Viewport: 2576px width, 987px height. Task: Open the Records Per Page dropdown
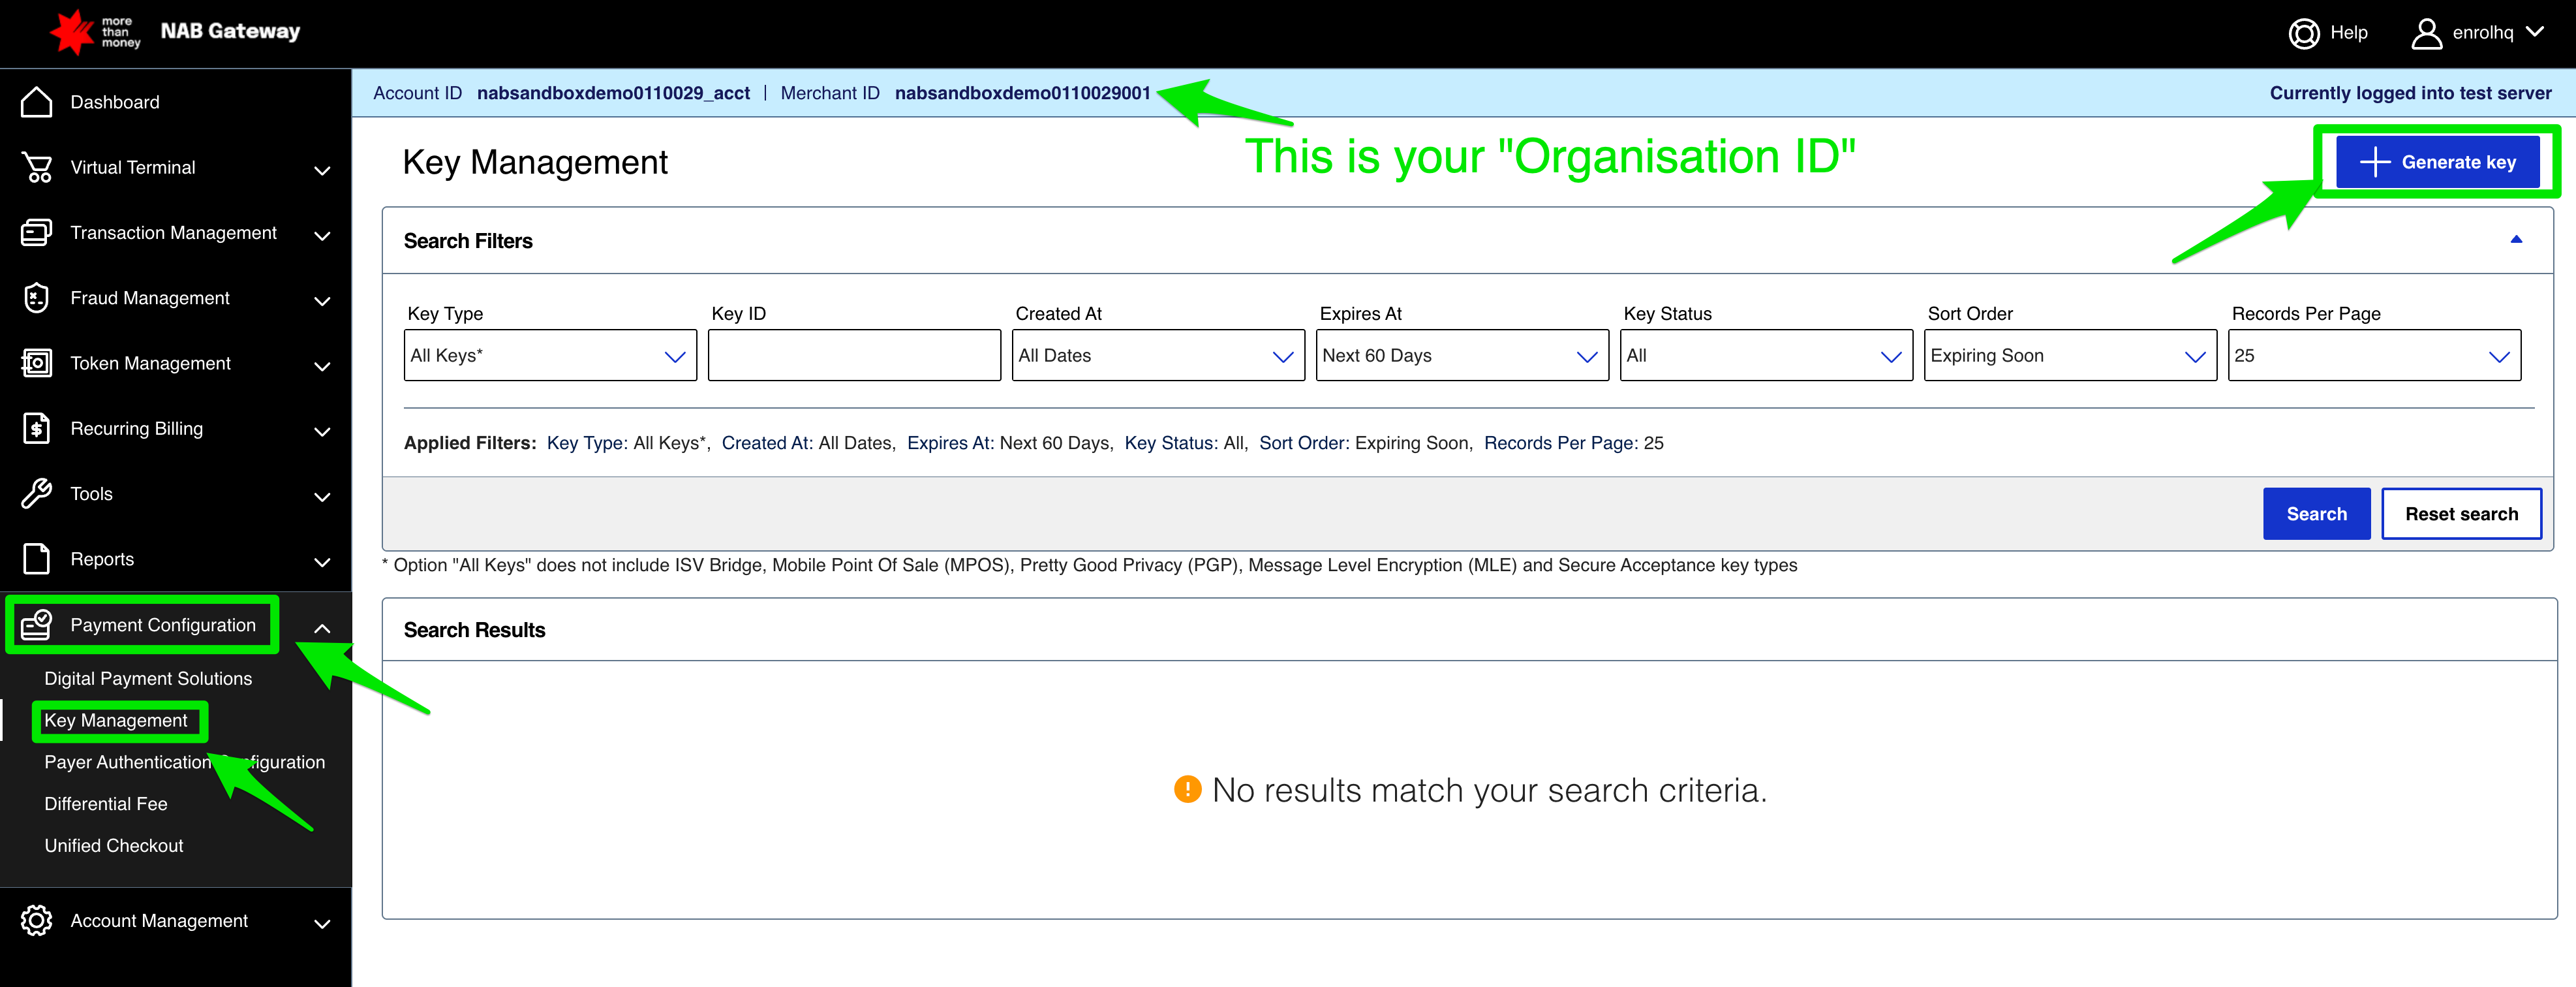point(2373,356)
